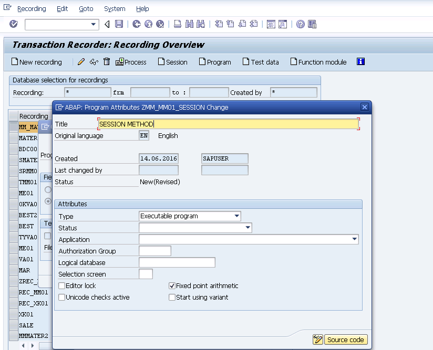Click the blue information icon on the toolbar
This screenshot has width=433, height=350.
tap(360, 61)
